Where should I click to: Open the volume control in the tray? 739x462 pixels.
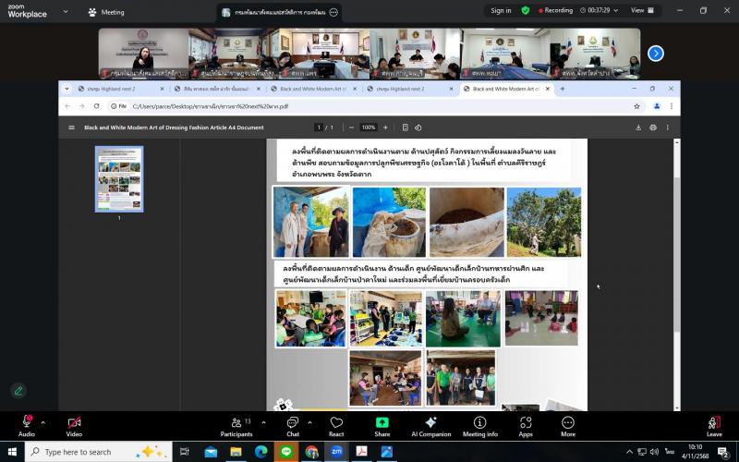[x=654, y=452]
